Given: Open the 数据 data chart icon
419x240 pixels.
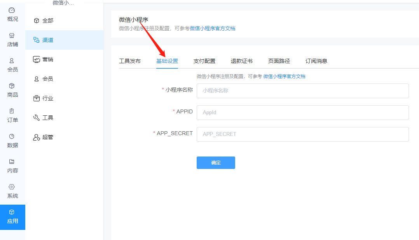Looking at the screenshot, I should click(x=12, y=136).
